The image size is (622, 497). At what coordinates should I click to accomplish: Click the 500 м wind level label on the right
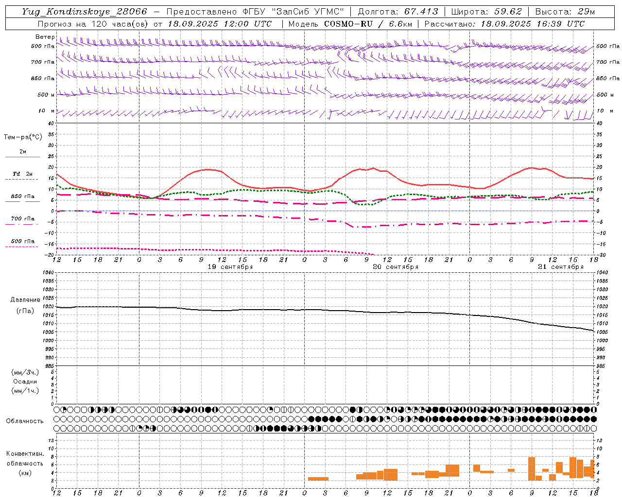click(x=605, y=95)
